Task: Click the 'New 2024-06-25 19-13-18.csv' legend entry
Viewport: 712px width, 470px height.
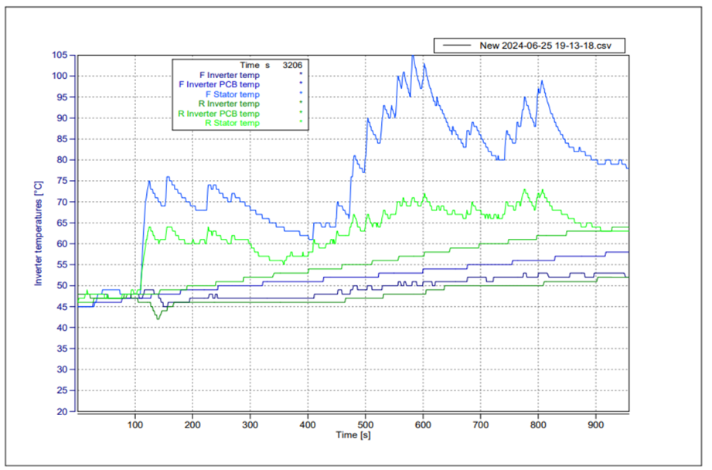Action: (529, 46)
